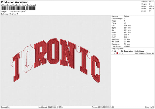The width and height of the screenshot is (155, 109).
Task: Click the Production Worksheet heading
Action: pos(14,2)
